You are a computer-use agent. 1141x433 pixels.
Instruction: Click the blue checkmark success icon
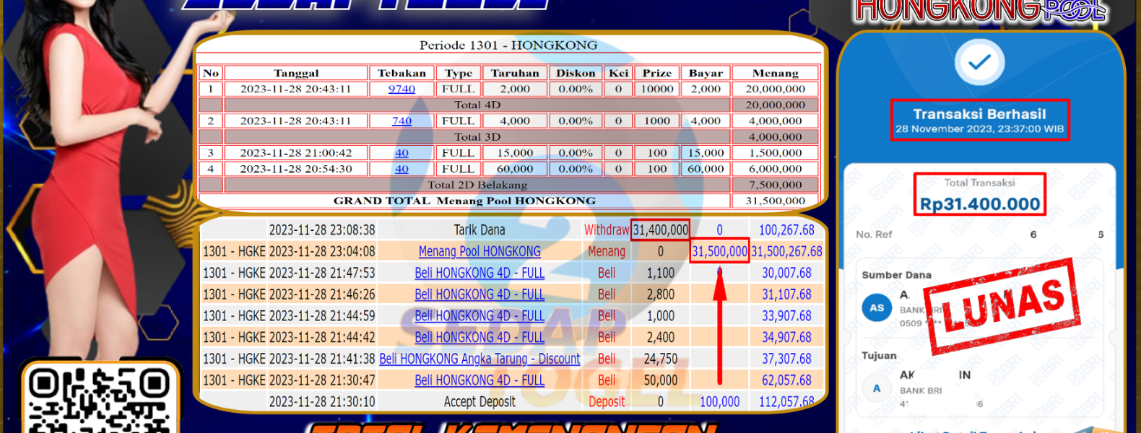point(979,62)
